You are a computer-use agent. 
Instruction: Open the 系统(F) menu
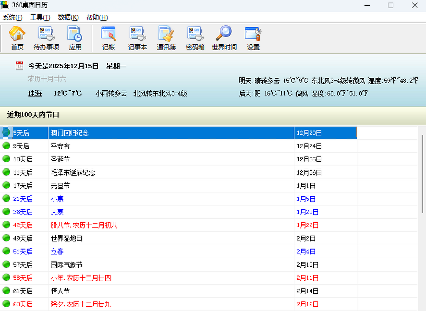point(12,17)
